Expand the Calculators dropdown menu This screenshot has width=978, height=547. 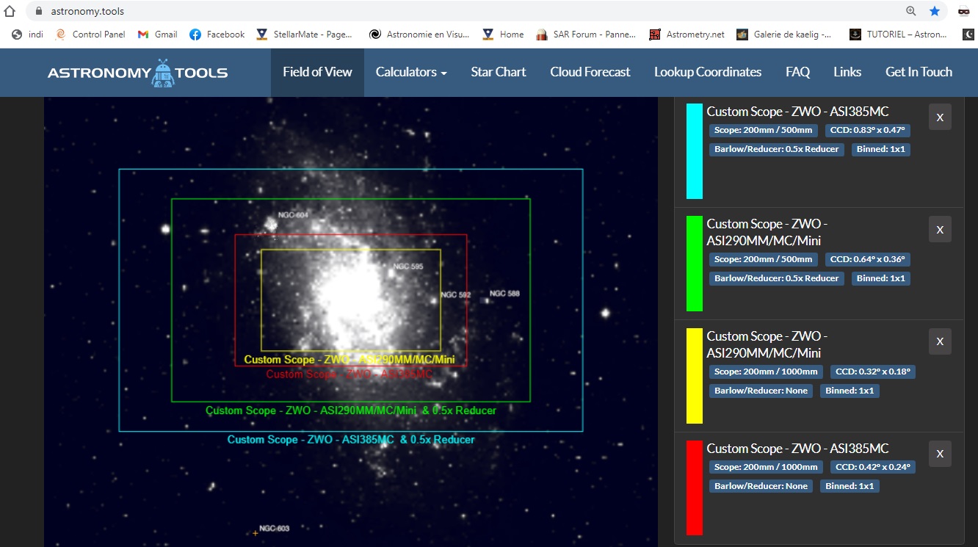click(411, 72)
